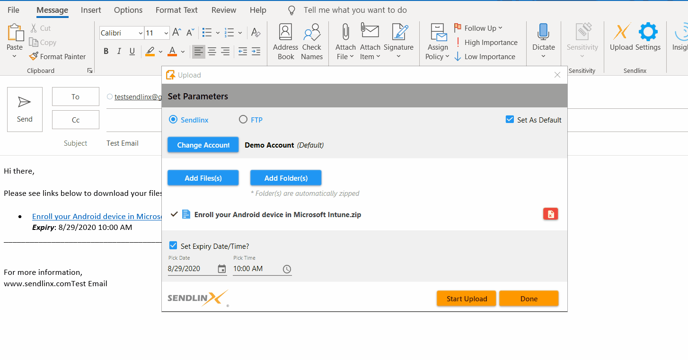Click the Pick Date field showing 8/29/2020
This screenshot has height=360, width=688.
click(197, 269)
